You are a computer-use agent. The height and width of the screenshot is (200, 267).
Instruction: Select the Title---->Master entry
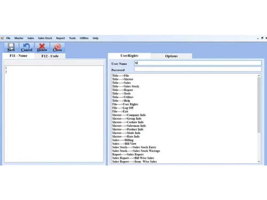click(123, 79)
